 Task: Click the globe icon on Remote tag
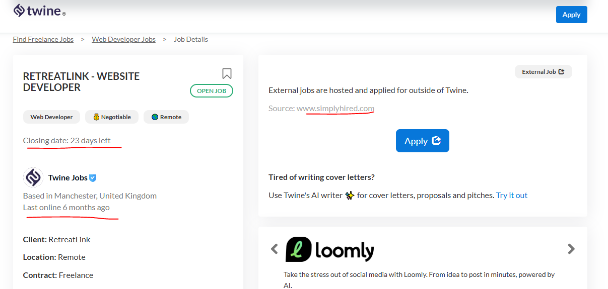[x=155, y=117]
